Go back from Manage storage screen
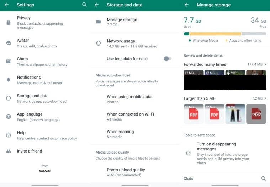Screen dimensions: 270x187 coord(186,5)
